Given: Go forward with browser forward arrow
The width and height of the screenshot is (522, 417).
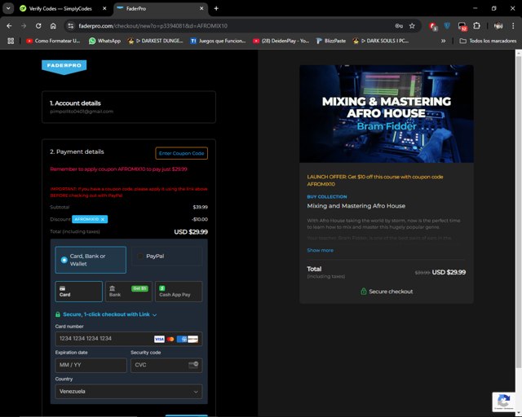Looking at the screenshot, I should click(24, 26).
